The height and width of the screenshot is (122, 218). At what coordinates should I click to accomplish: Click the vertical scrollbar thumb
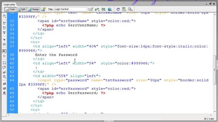click(x=215, y=70)
